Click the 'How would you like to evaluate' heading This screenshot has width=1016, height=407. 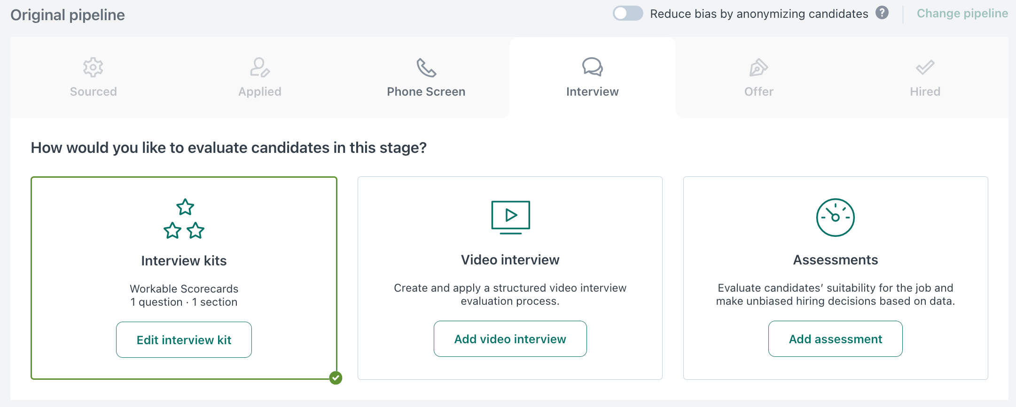pos(229,148)
